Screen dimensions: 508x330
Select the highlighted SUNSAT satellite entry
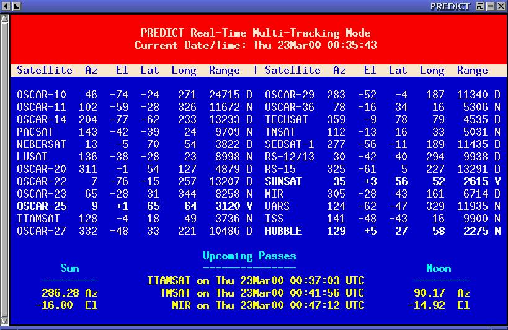pyautogui.click(x=283, y=181)
